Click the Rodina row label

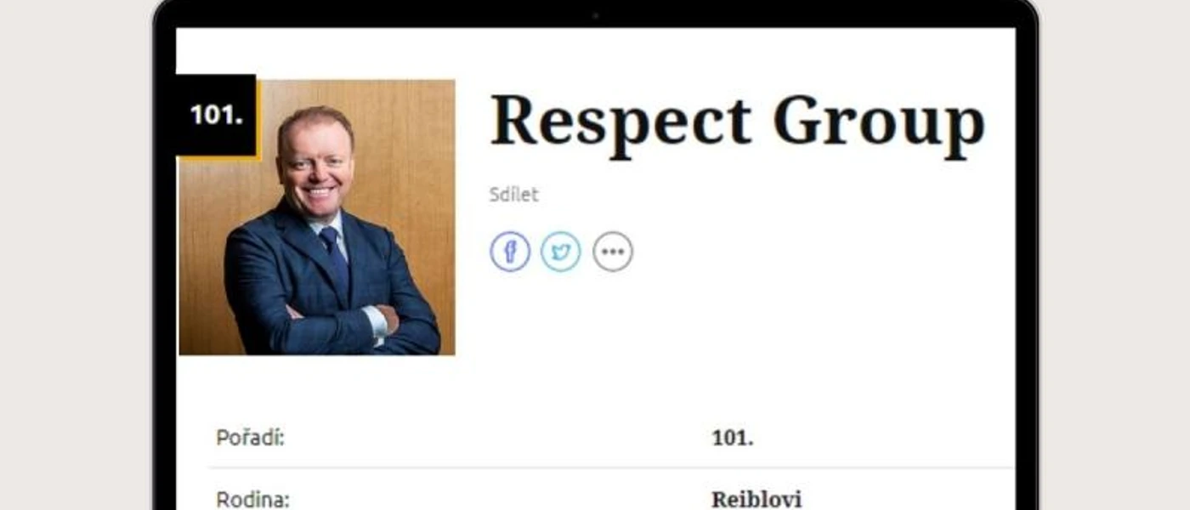[x=252, y=499]
